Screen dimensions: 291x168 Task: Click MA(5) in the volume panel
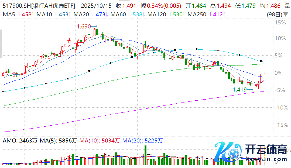point(47,140)
